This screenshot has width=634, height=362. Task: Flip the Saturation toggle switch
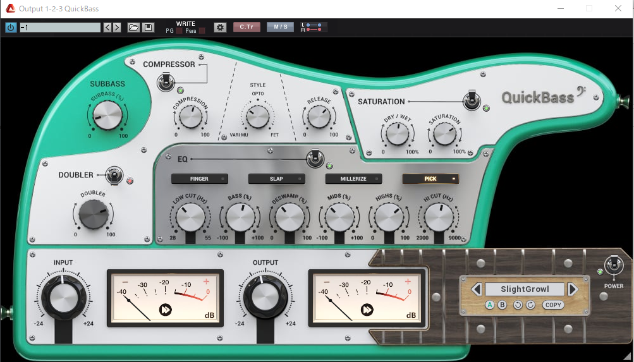pyautogui.click(x=472, y=100)
